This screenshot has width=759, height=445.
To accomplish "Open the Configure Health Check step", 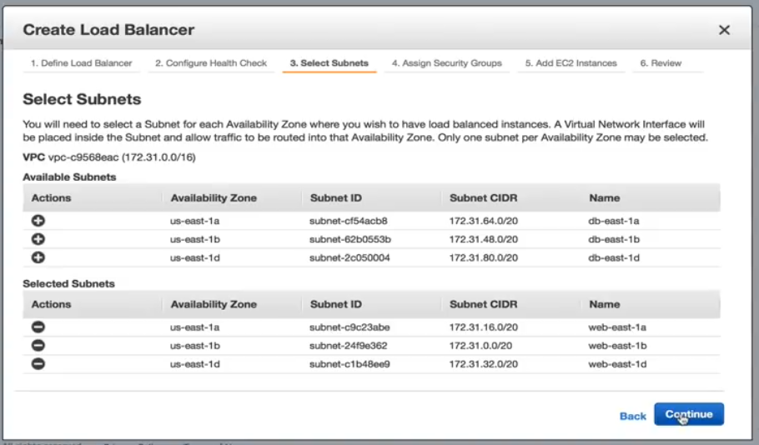I will (x=211, y=63).
